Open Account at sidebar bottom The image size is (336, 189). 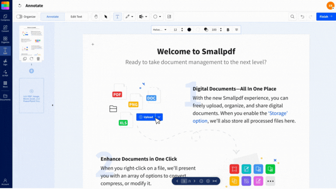(5, 182)
